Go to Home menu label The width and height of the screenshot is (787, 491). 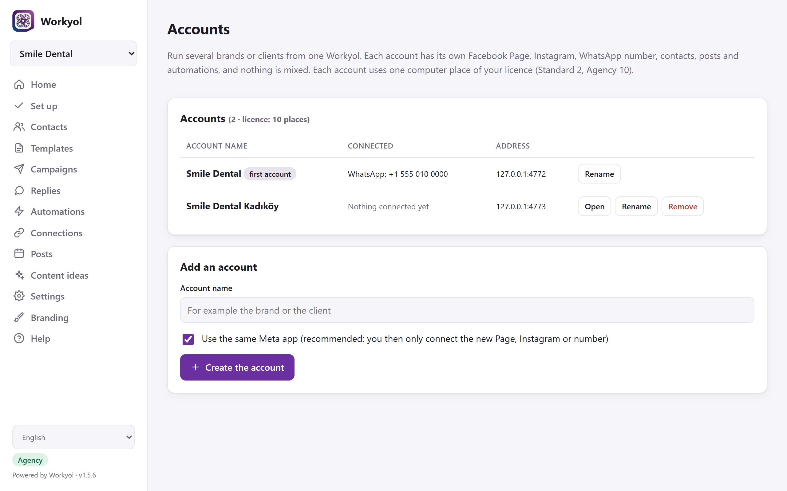43,85
